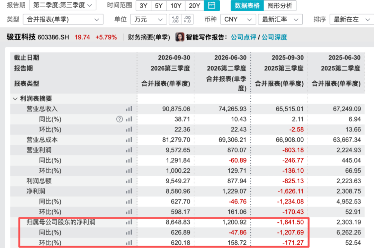This screenshot has height=248, width=374.
Task: Select net profit cell -1,626.11
Action: click(x=291, y=191)
